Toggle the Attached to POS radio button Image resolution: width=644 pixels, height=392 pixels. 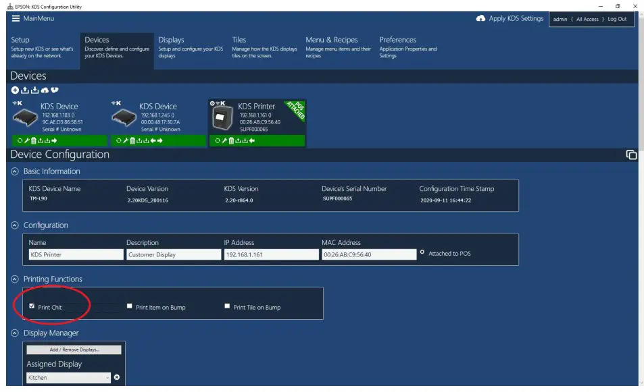tap(422, 252)
